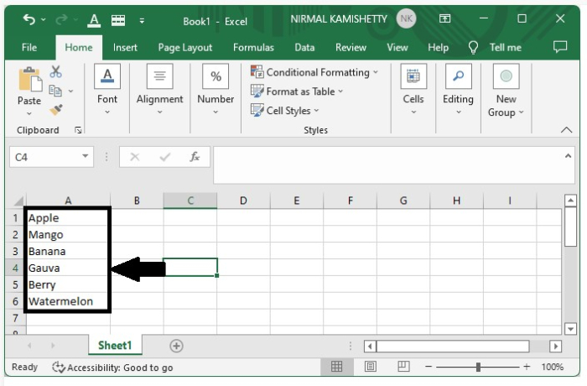Switch to the Page Layout tab
This screenshot has width=587, height=386.
(x=185, y=48)
